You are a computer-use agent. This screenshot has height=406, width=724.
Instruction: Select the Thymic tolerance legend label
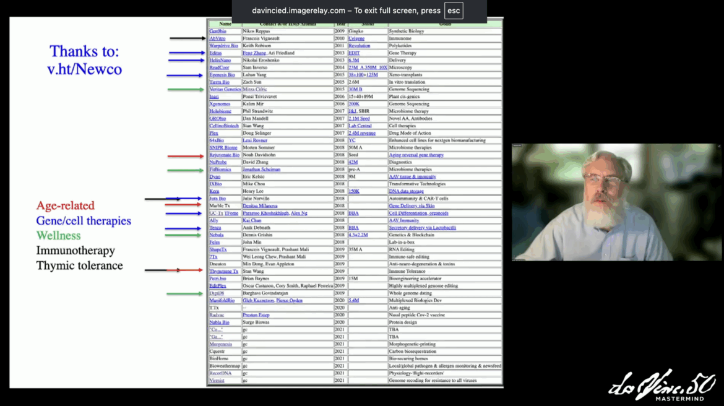tap(80, 266)
